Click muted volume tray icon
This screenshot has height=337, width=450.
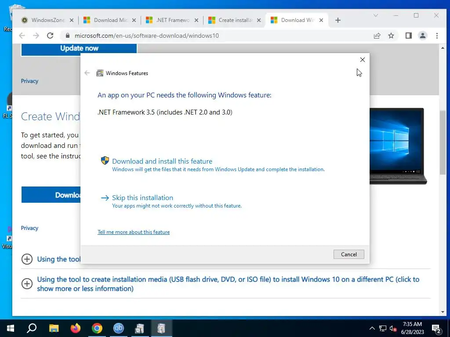pyautogui.click(x=393, y=328)
